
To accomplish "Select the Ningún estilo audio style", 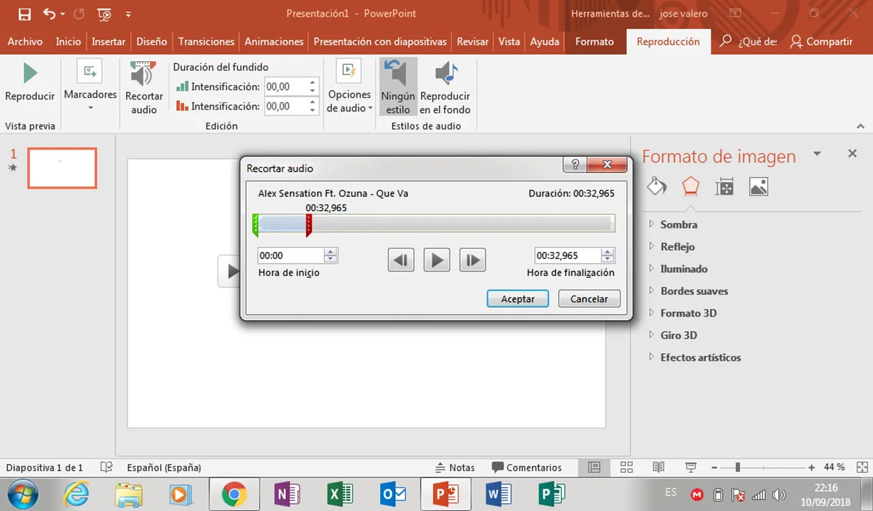I will point(398,87).
